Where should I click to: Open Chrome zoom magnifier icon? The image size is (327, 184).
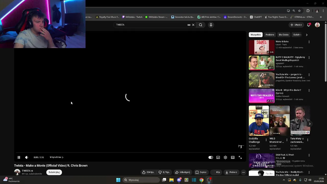point(294,11)
